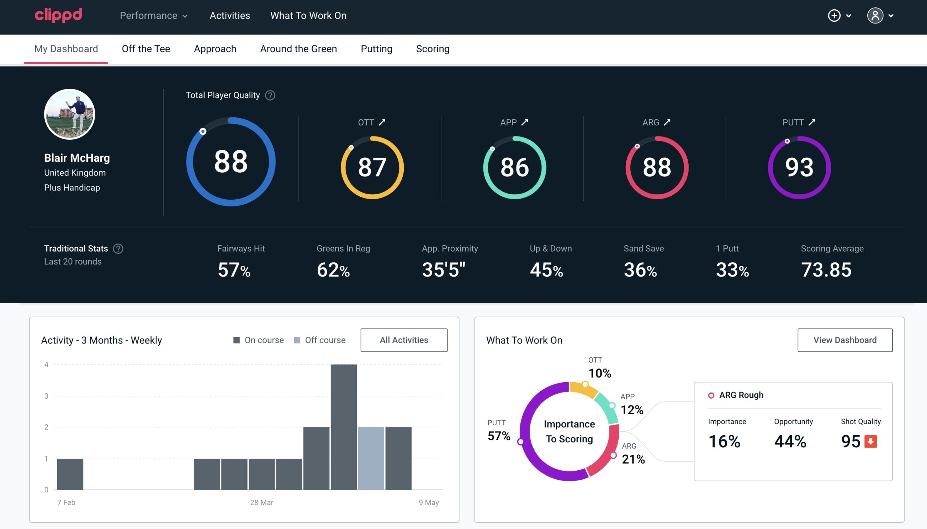Click the Traditional Stats help icon
This screenshot has width=927, height=529.
(118, 249)
